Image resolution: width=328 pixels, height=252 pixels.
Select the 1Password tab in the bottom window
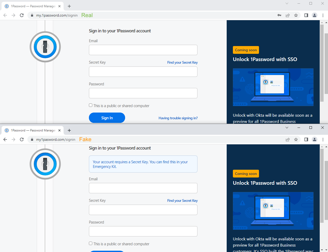[x=33, y=130]
